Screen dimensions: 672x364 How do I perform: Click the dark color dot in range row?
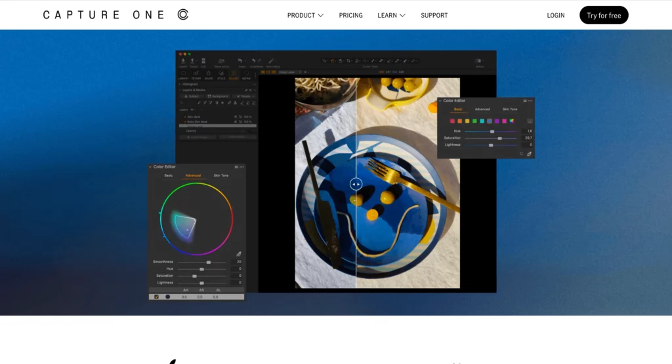(167, 297)
